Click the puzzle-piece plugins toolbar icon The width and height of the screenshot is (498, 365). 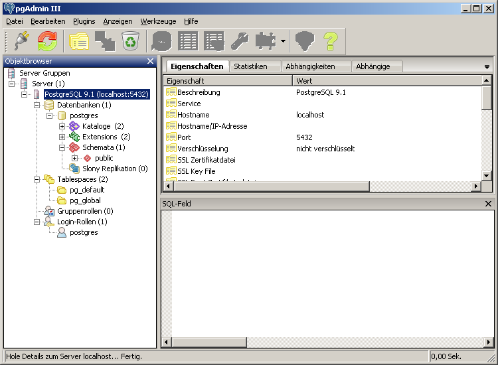pos(266,41)
